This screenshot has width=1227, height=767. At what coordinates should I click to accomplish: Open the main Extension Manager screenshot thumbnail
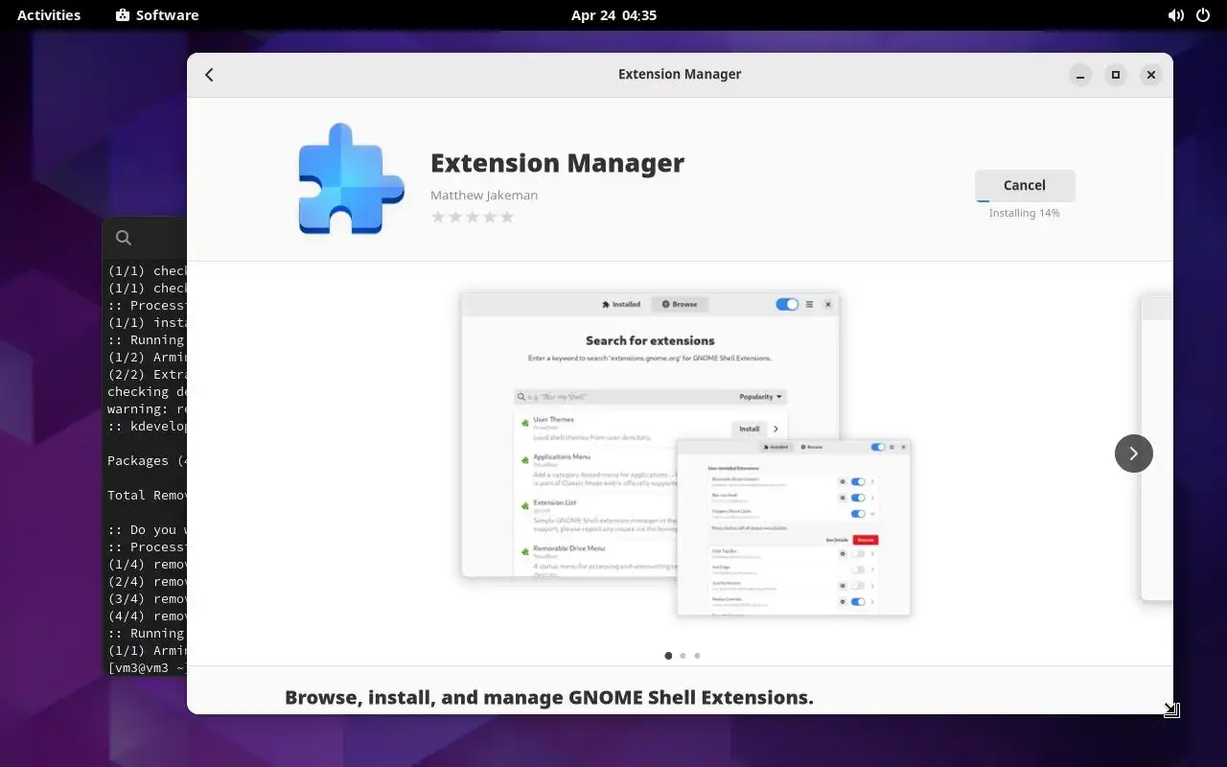pos(684,454)
